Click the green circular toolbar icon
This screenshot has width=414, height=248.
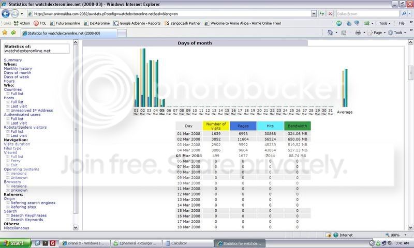(x=339, y=23)
